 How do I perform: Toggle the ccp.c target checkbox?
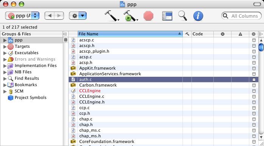pyautogui.click(x=254, y=108)
